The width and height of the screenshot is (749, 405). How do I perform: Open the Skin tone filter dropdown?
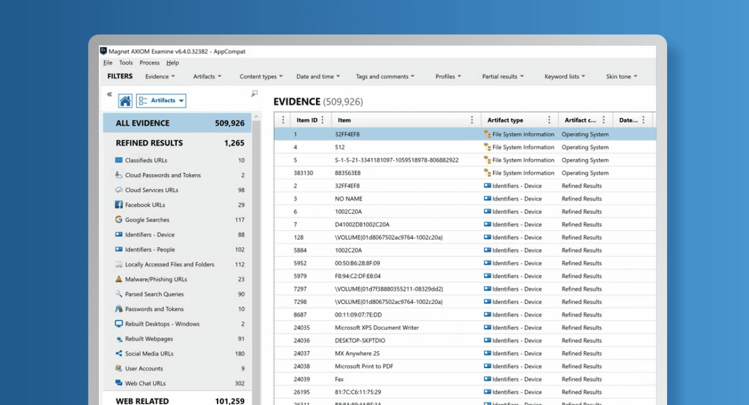pos(621,77)
